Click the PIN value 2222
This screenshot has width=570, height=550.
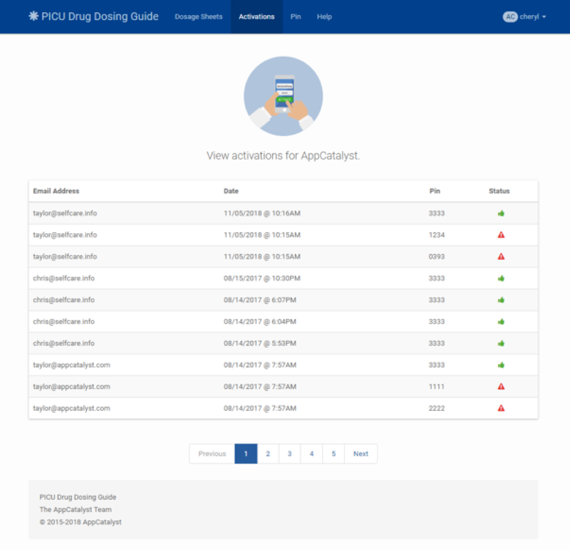click(436, 408)
